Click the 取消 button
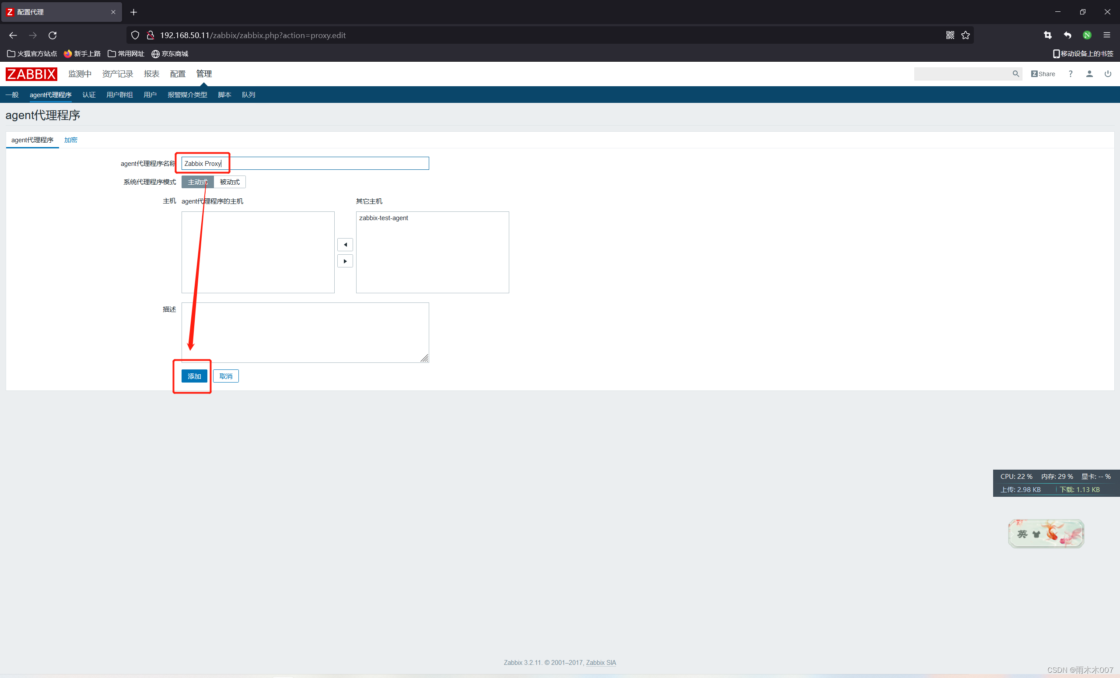Image resolution: width=1120 pixels, height=678 pixels. [226, 376]
